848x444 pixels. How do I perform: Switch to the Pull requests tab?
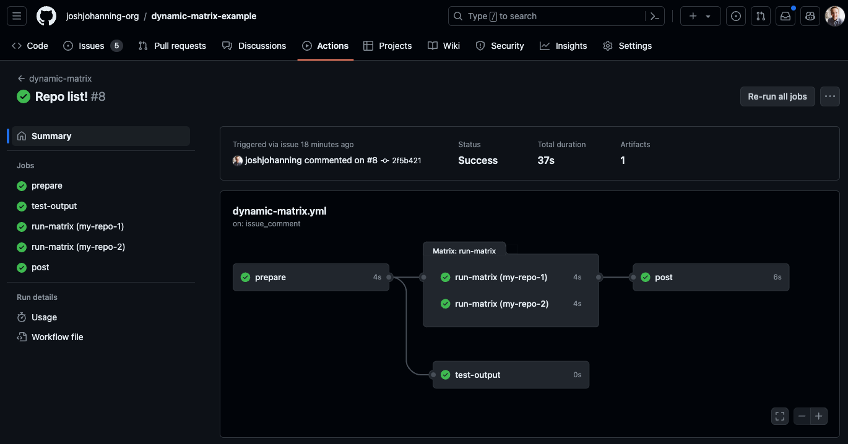coord(172,46)
